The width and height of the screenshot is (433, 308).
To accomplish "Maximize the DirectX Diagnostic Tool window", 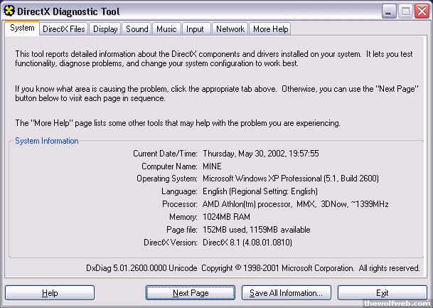I will coord(405,11).
